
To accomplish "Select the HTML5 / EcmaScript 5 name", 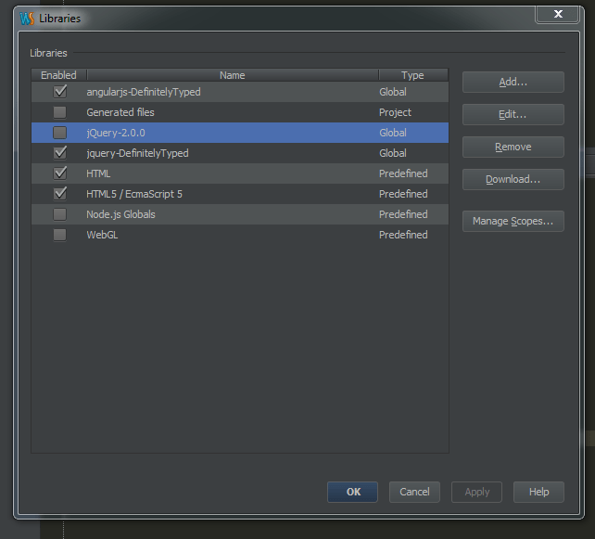I will click(134, 194).
